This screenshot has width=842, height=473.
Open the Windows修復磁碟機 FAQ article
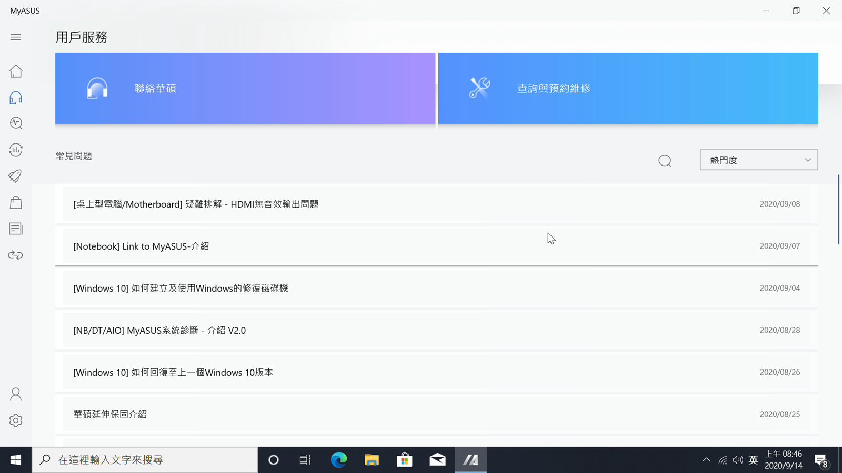click(181, 288)
